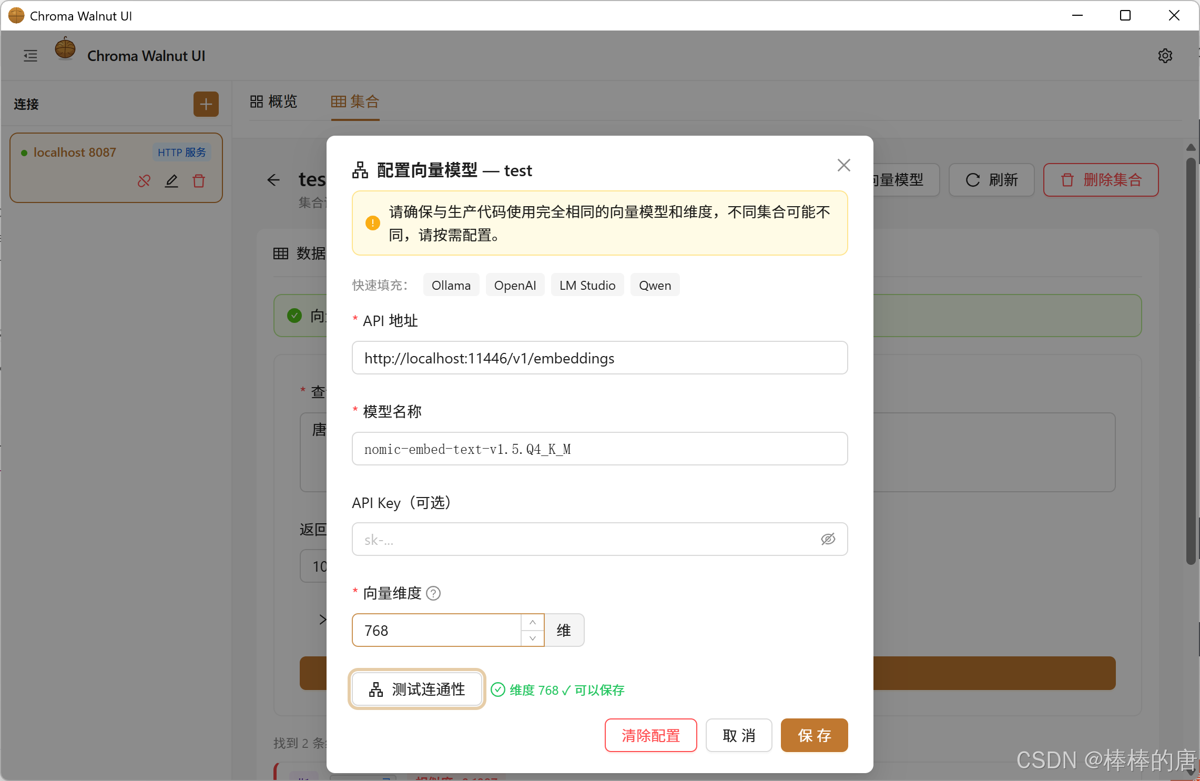The image size is (1200, 781).
Task: Maximize the Chroma Walnut UI window
Action: coord(1125,15)
